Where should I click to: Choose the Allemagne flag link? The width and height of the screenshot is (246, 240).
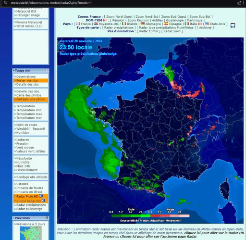click(x=151, y=24)
